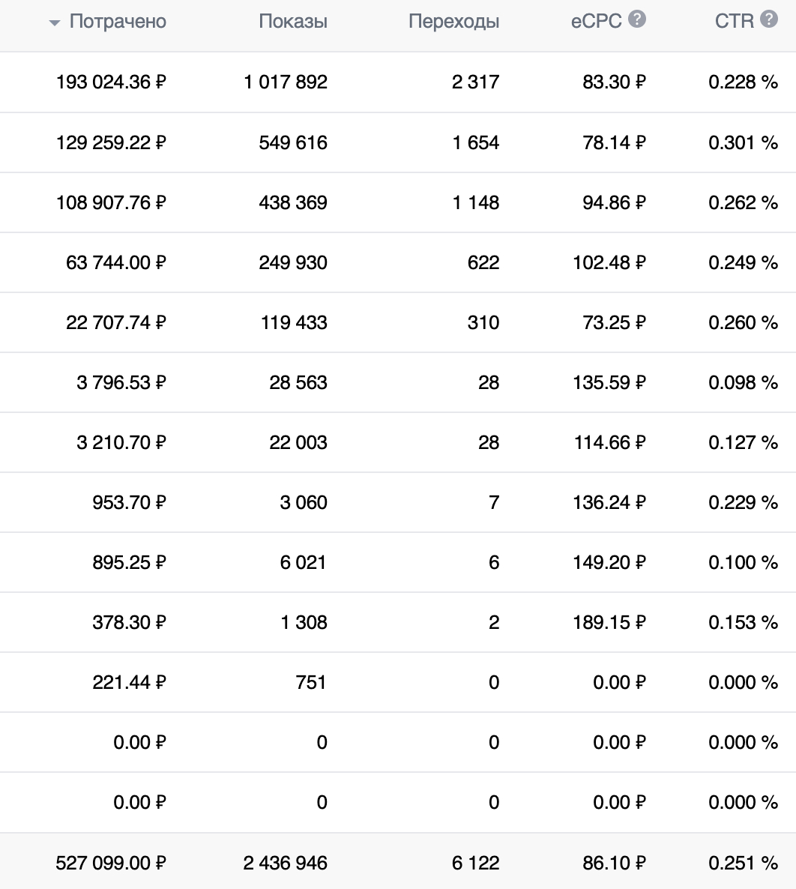This screenshot has height=889, width=796.
Task: Select the 189.15 ₽ eCPC cell
Action: tap(609, 622)
